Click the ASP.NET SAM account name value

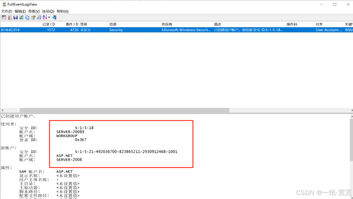pos(64,172)
